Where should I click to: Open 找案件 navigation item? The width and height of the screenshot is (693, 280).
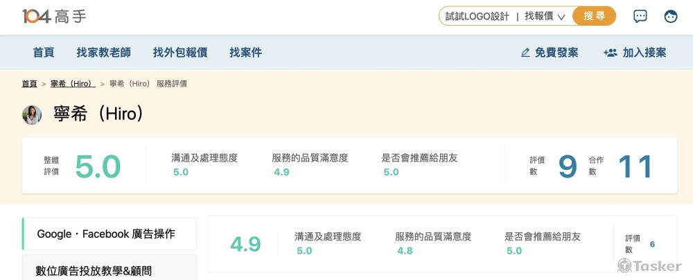click(246, 53)
